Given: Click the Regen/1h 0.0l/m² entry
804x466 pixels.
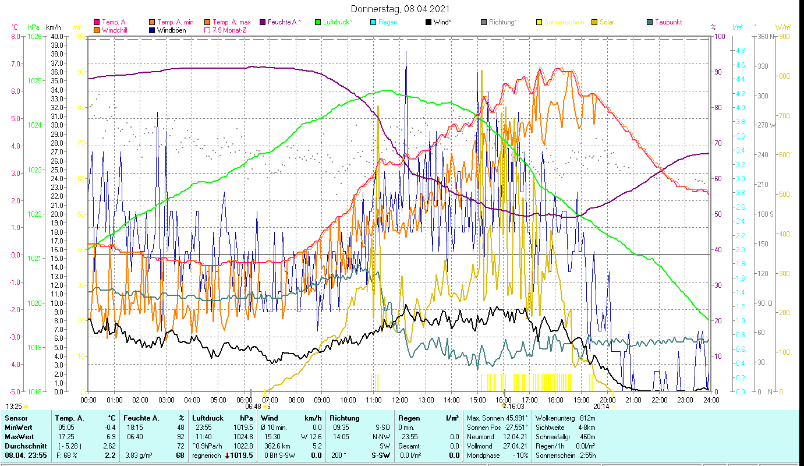Looking at the screenshot, I should [x=565, y=446].
